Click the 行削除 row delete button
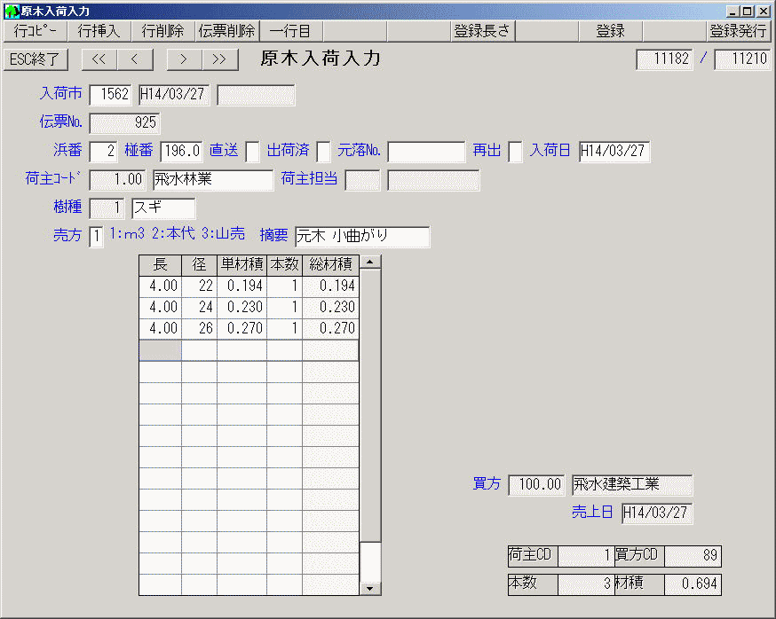The image size is (776, 619). tap(162, 31)
